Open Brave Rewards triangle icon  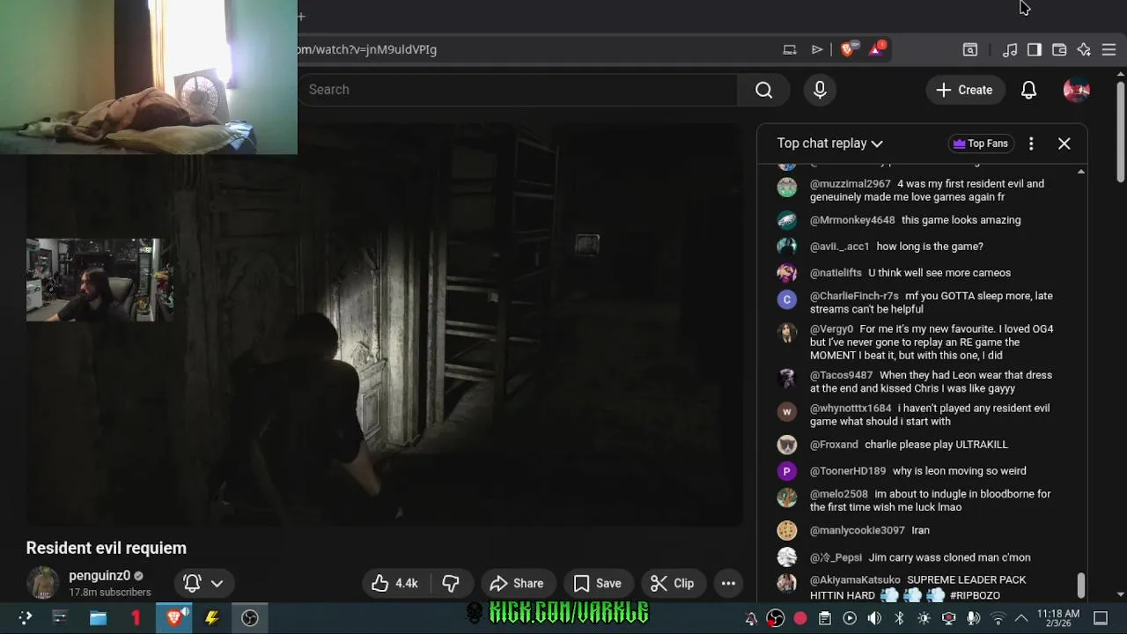coord(877,49)
